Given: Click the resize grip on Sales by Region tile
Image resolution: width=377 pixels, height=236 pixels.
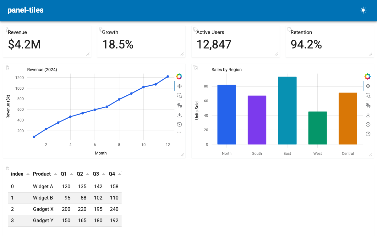Looking at the screenshot, I should coord(371,155).
